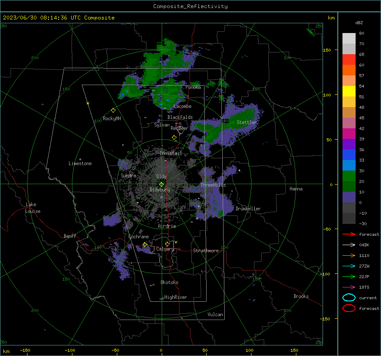The height and width of the screenshot is (356, 381).
Task: Click the Sundre town label
Action: tap(128, 175)
